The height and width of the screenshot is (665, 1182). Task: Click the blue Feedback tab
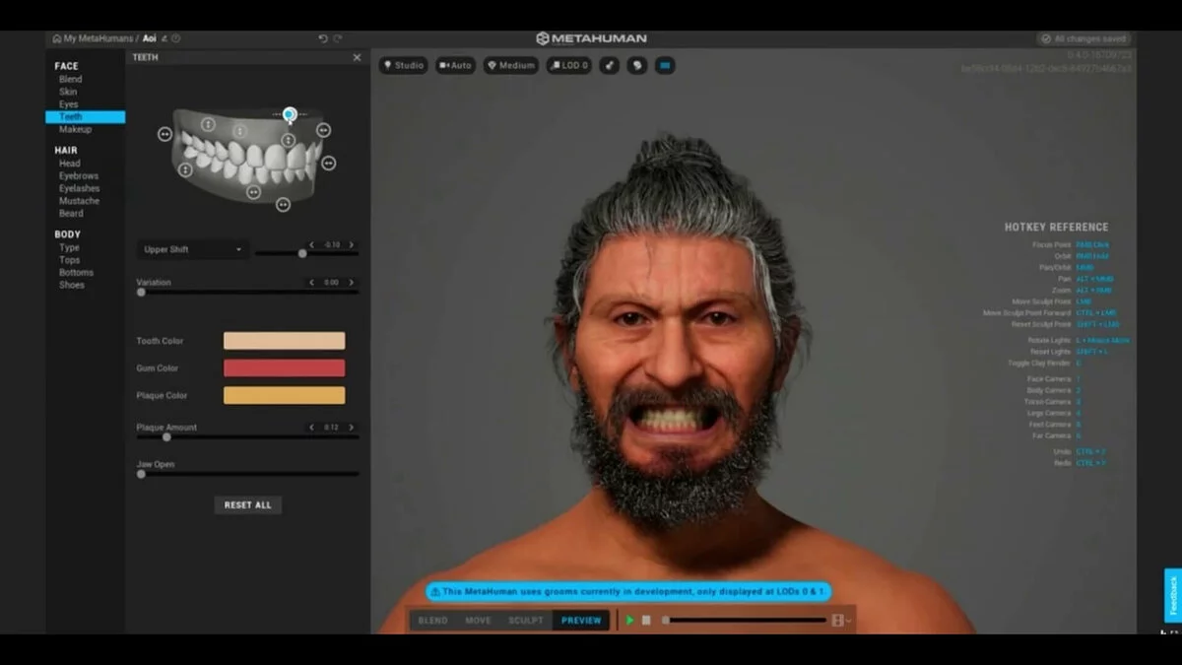tap(1172, 596)
